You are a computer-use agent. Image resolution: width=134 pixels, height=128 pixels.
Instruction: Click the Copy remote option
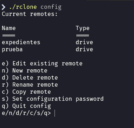26,92
